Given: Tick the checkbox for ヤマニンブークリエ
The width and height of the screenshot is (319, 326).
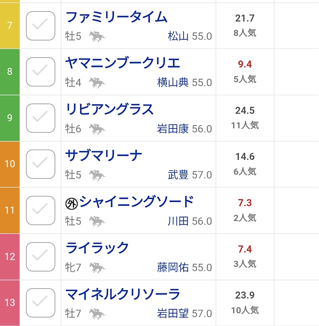Looking at the screenshot, I should pyautogui.click(x=40, y=72).
